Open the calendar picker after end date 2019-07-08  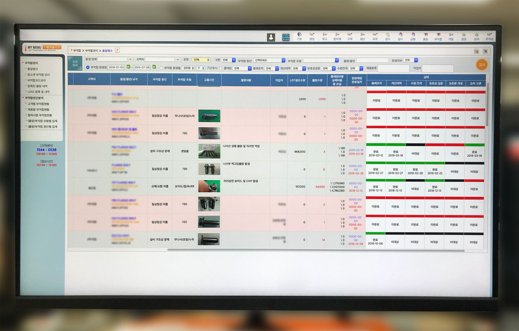pyautogui.click(x=154, y=67)
